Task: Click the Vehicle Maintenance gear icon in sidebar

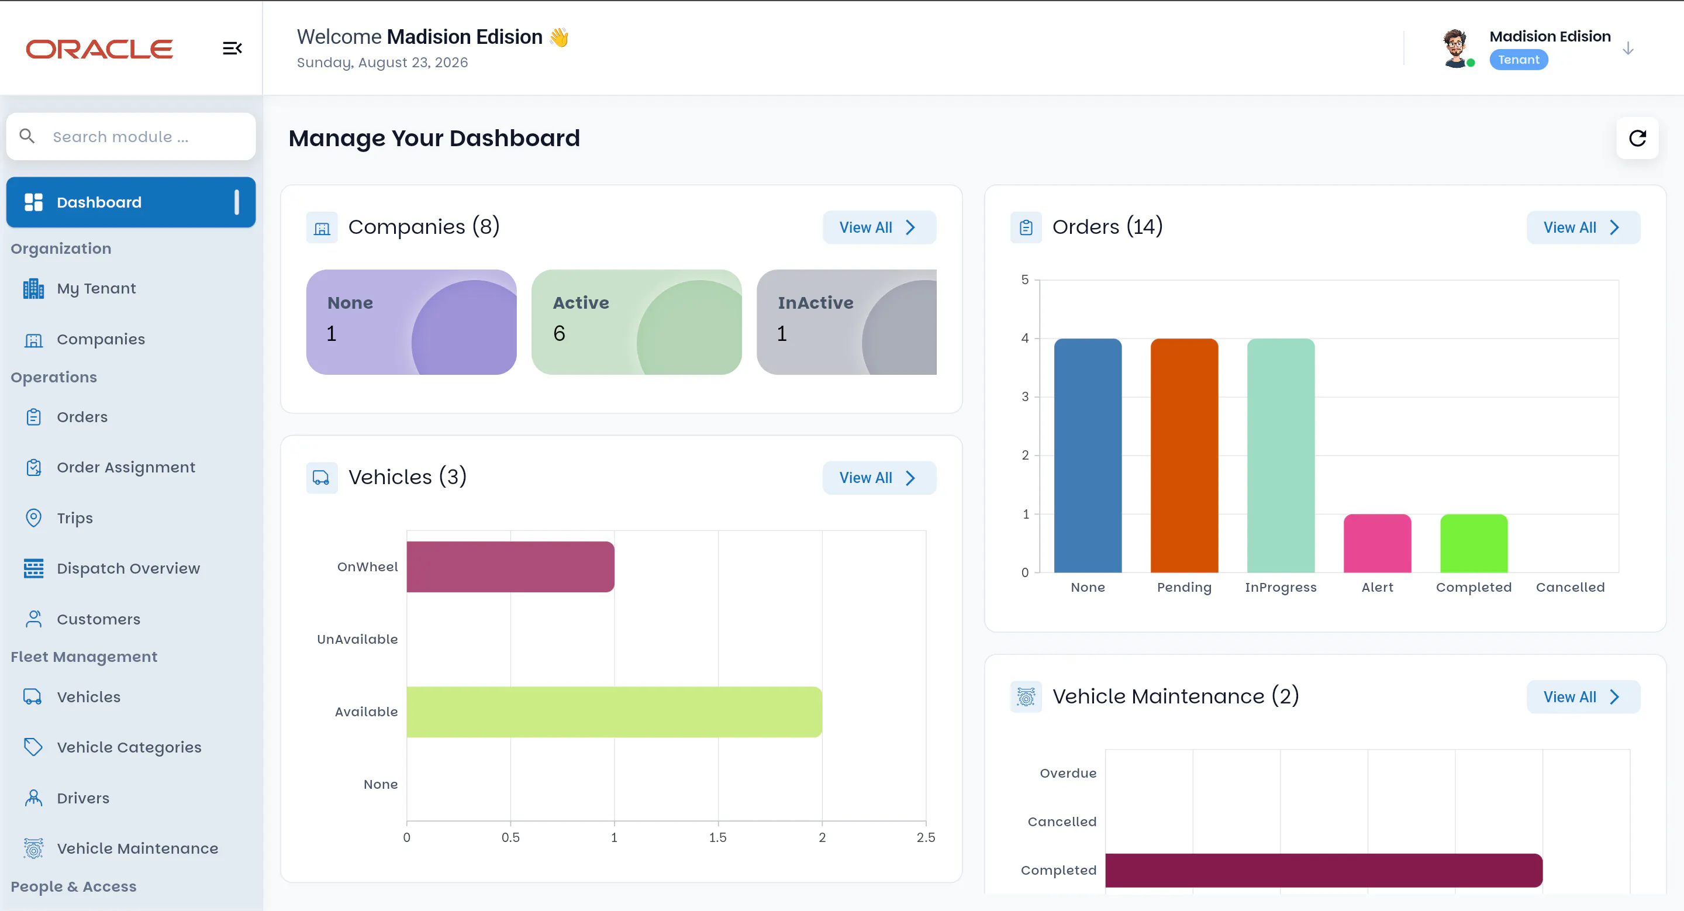Action: coord(33,848)
